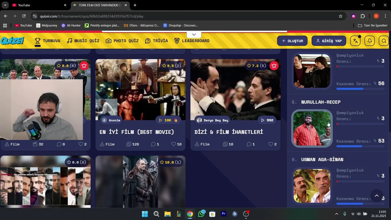Screen dimensions: 391x220
Task: Open DSers AliExpress bookmark
Action: point(141,25)
